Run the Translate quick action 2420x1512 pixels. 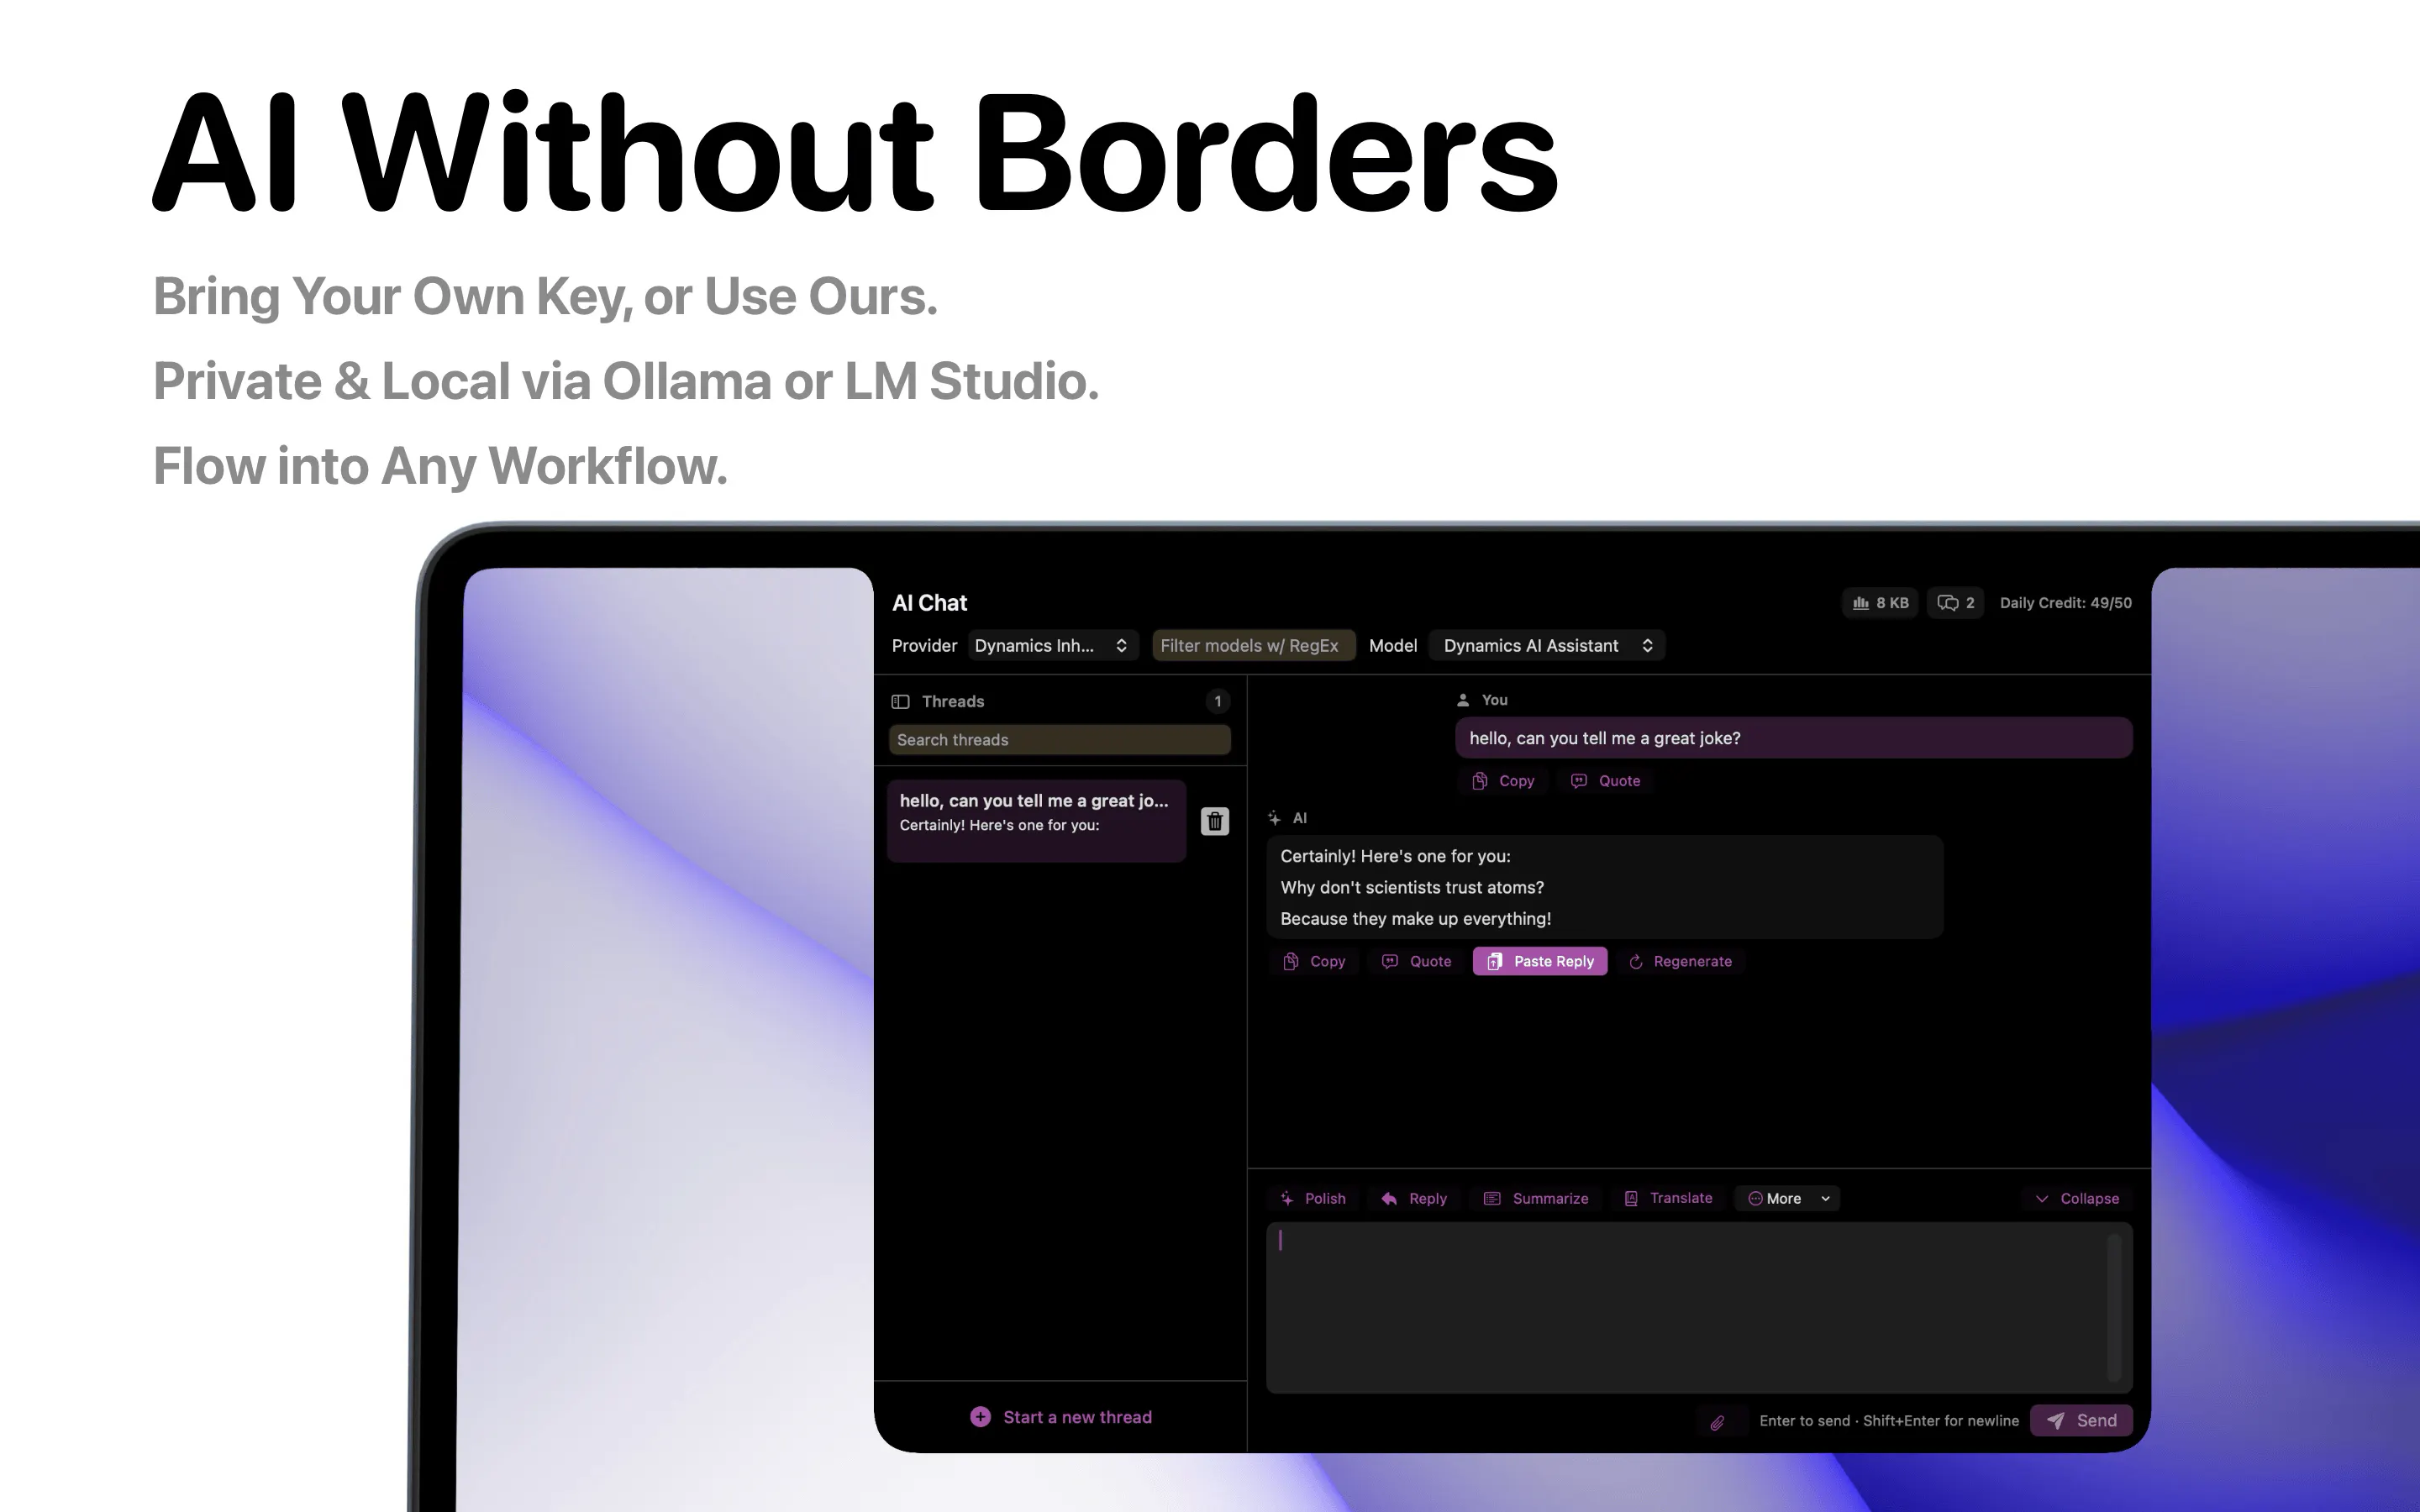[x=1668, y=1198]
